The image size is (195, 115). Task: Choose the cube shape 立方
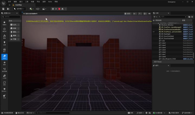click(x=15, y=25)
